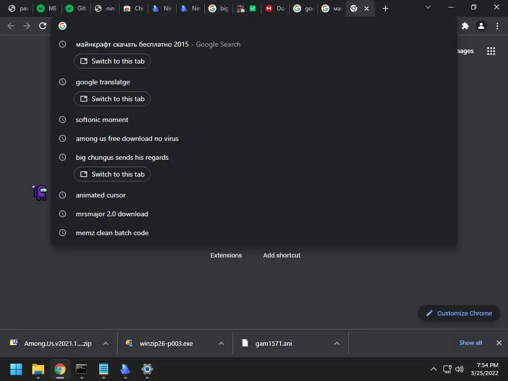The height and width of the screenshot is (381, 508).
Task: Open the Windows Start menu
Action: (x=16, y=369)
